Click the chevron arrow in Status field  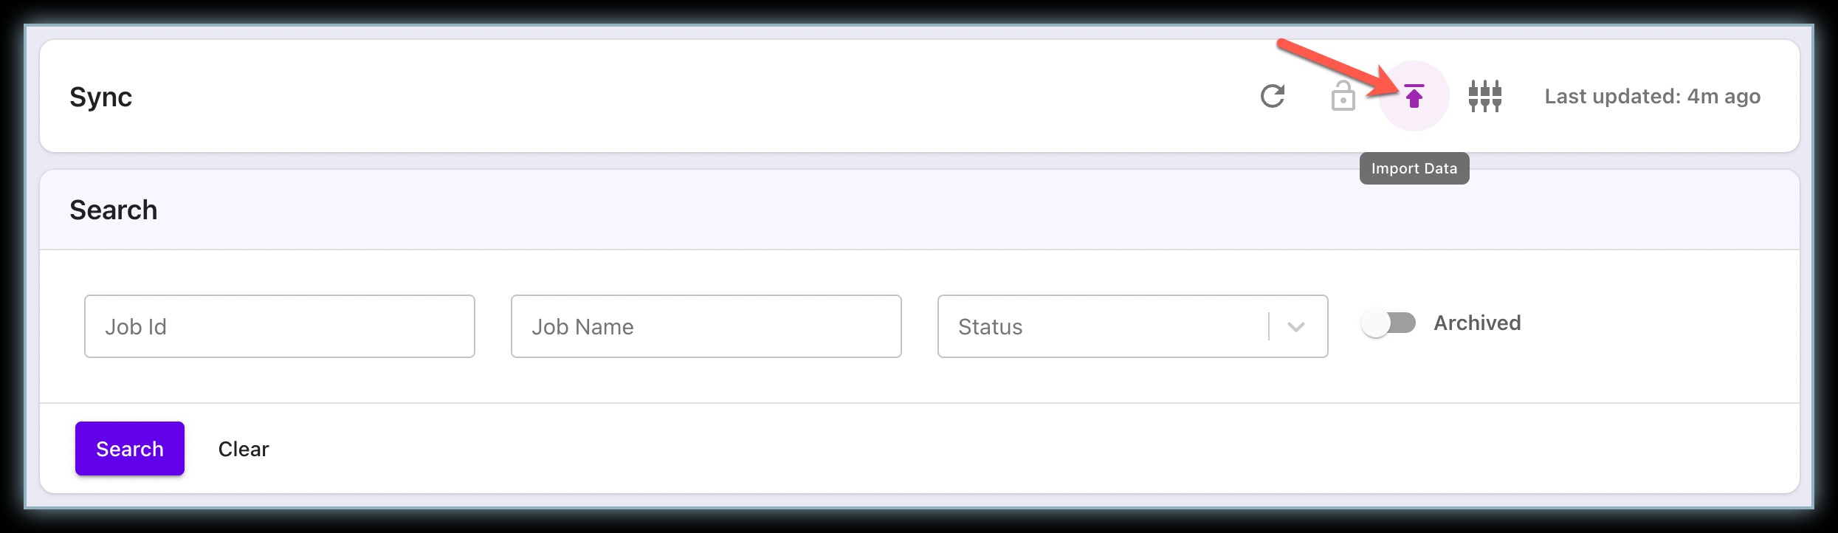(1296, 327)
